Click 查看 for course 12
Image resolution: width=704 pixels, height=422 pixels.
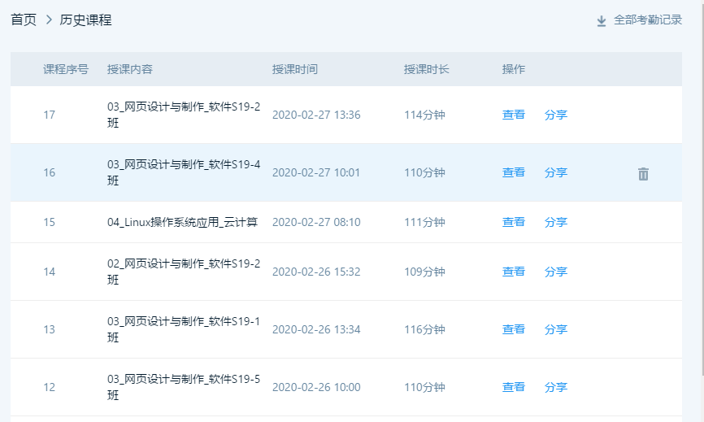513,387
